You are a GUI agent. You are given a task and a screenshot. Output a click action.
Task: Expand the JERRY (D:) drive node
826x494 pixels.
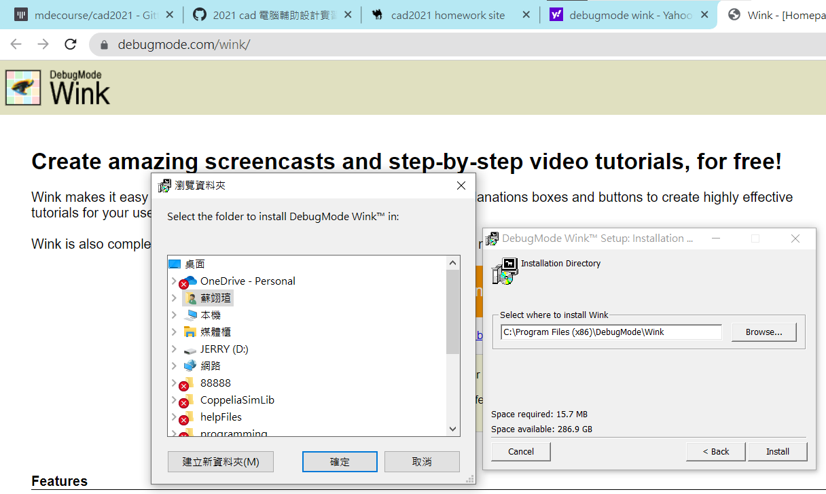174,349
